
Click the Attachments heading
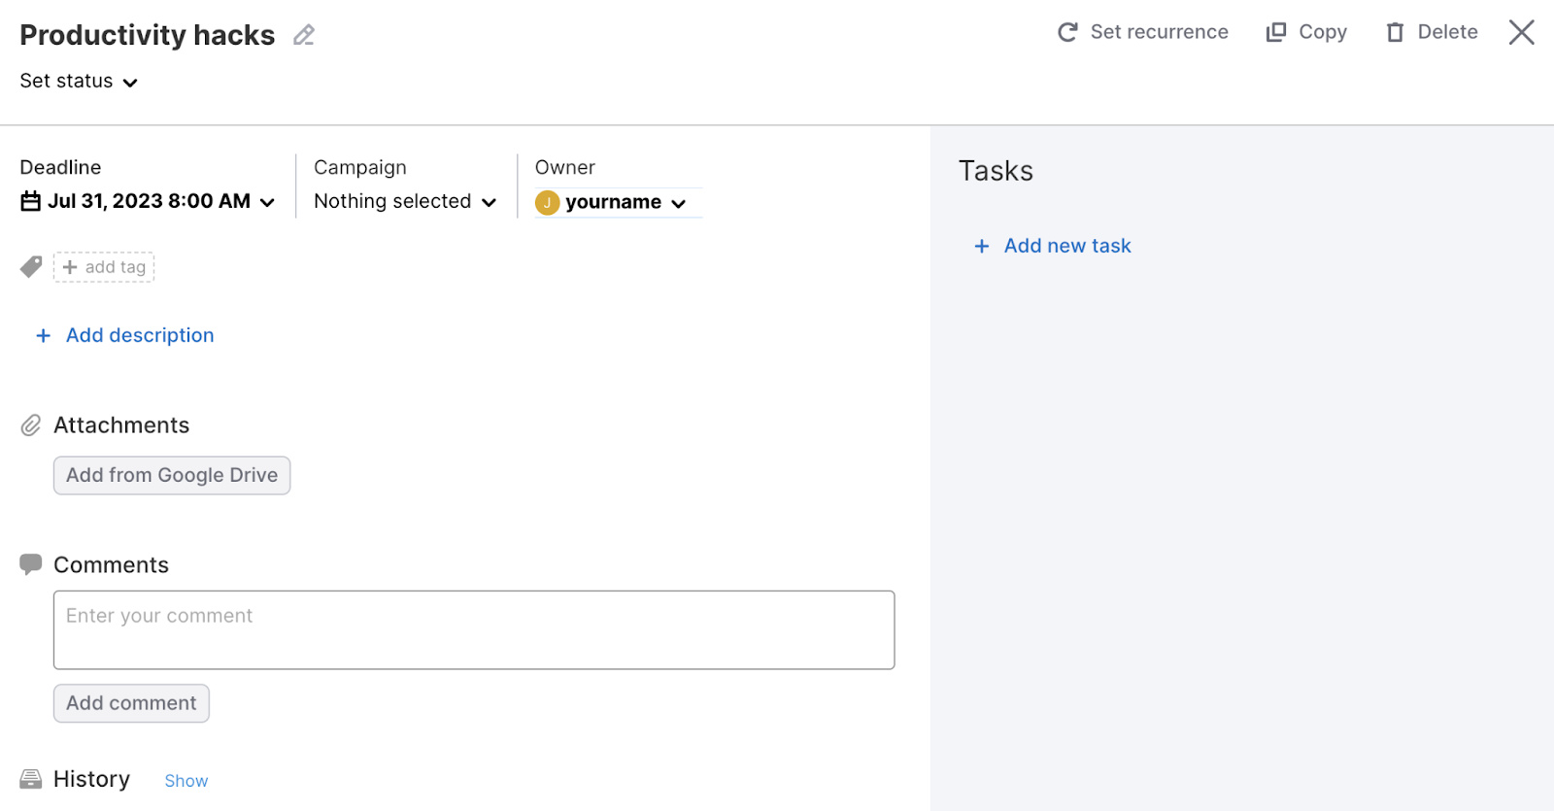point(121,425)
